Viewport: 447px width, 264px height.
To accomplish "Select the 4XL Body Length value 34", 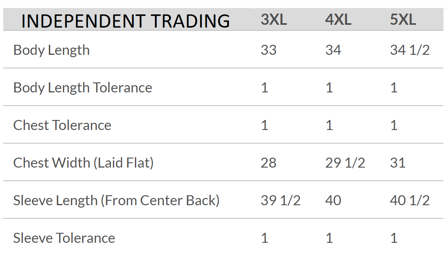I will tap(333, 50).
